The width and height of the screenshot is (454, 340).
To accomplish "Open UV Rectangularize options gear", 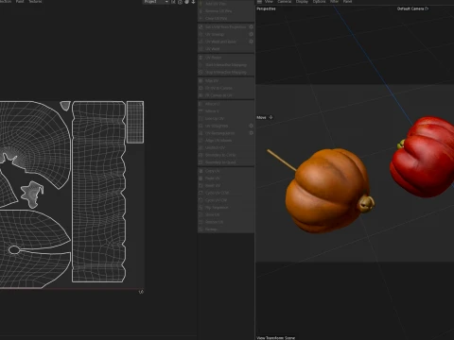I will (x=252, y=133).
